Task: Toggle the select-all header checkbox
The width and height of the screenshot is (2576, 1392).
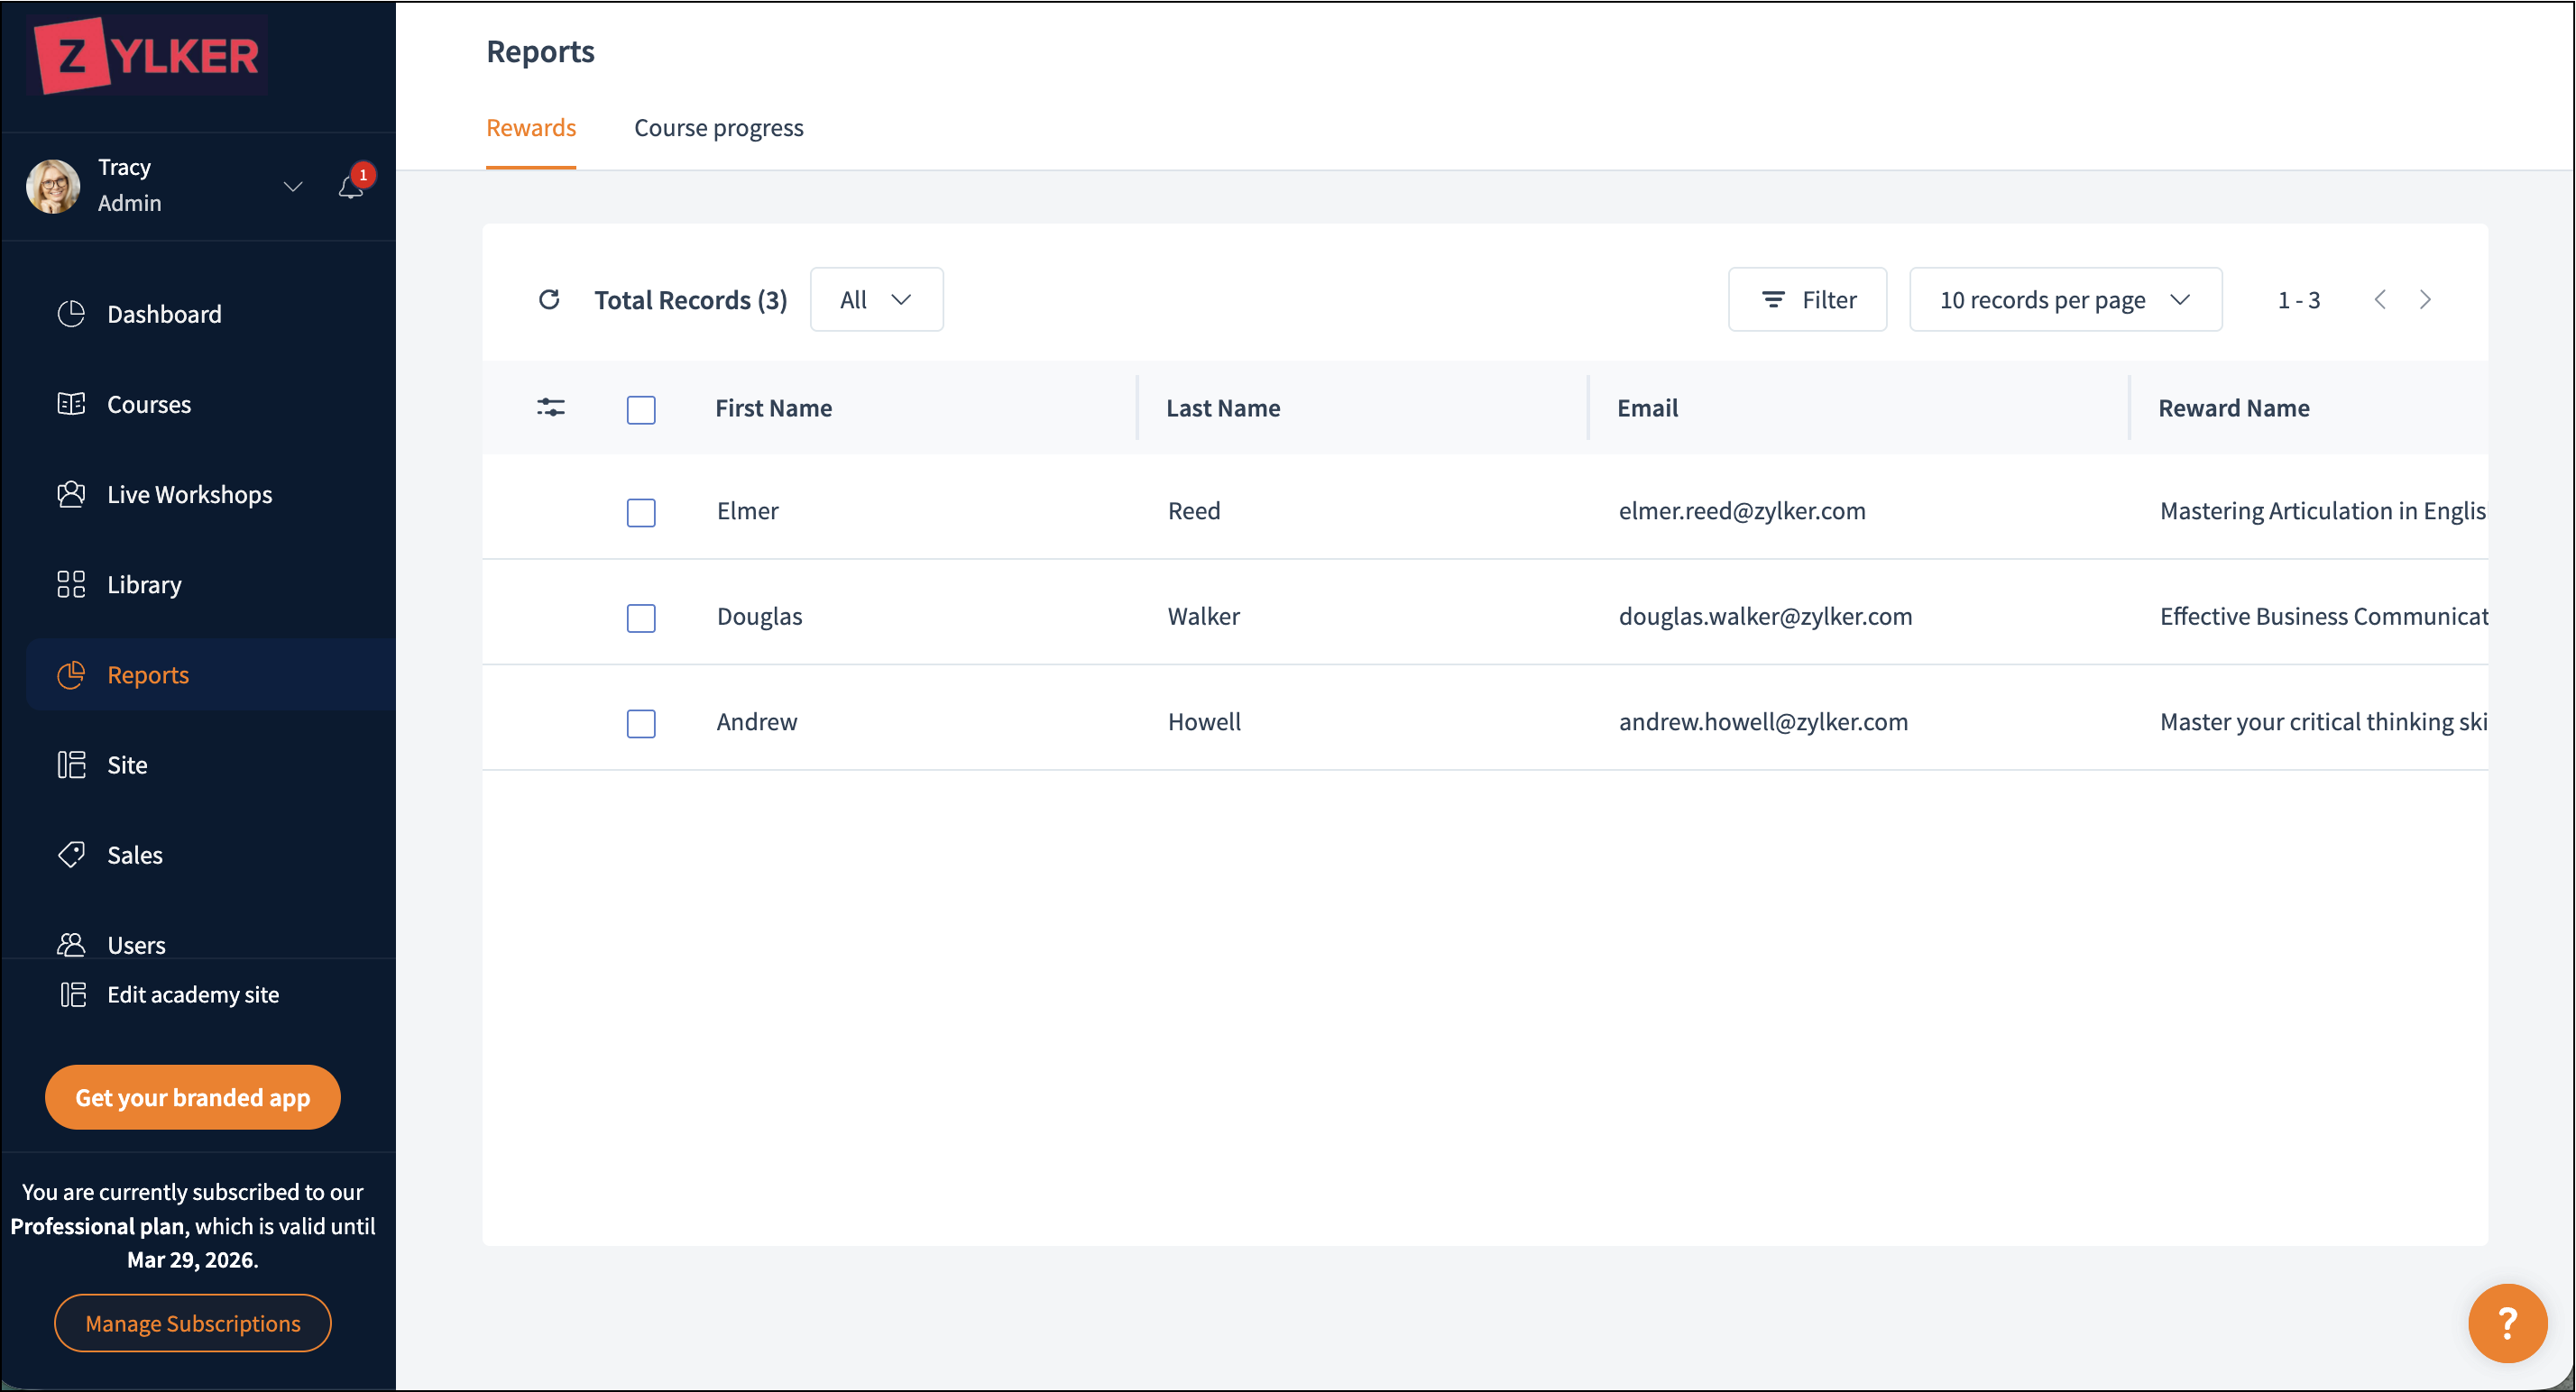Action: coord(641,409)
